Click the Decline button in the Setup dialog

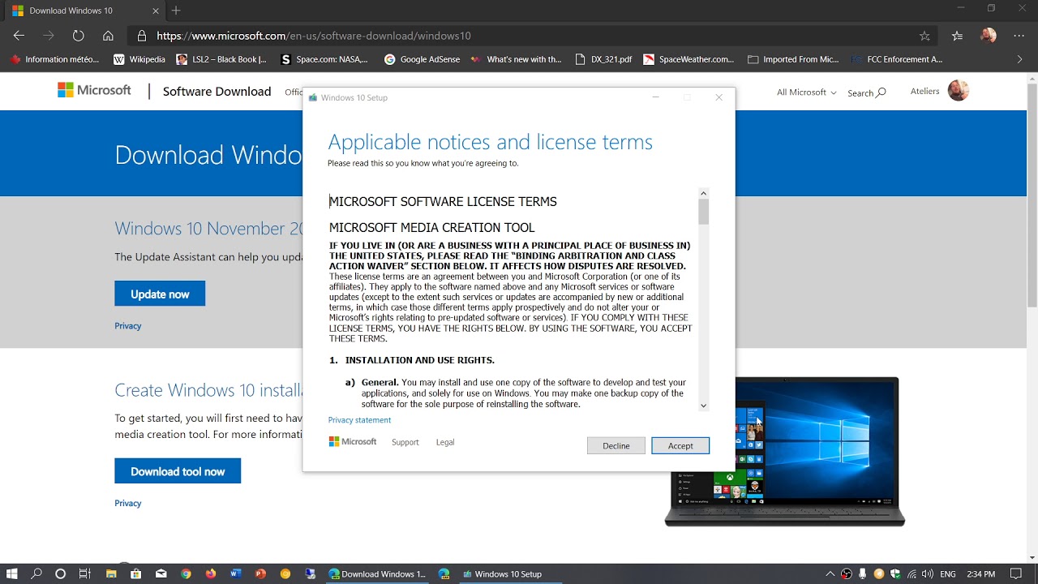tap(616, 445)
